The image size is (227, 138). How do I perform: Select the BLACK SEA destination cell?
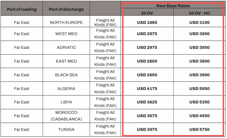[x=66, y=75]
